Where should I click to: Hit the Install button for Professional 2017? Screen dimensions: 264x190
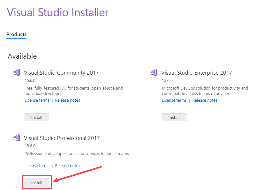37,183
